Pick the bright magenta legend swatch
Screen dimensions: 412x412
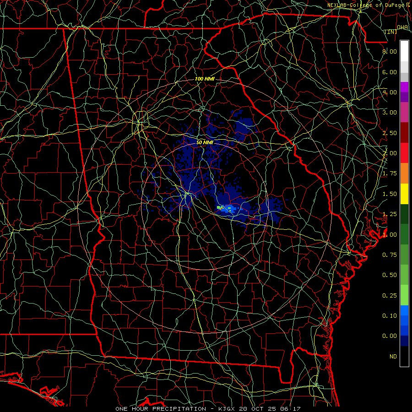tap(404, 87)
